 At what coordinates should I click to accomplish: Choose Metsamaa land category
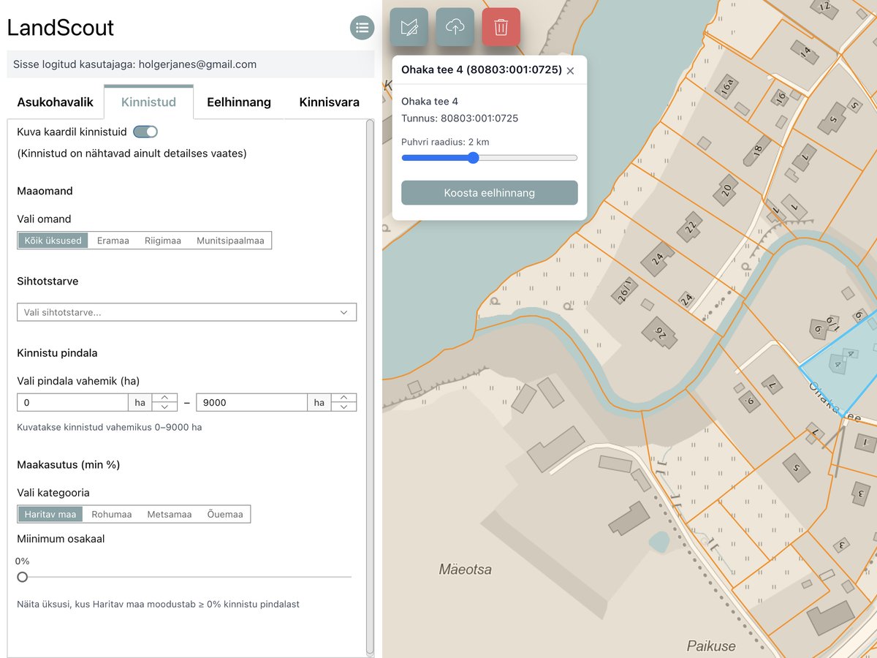click(169, 514)
